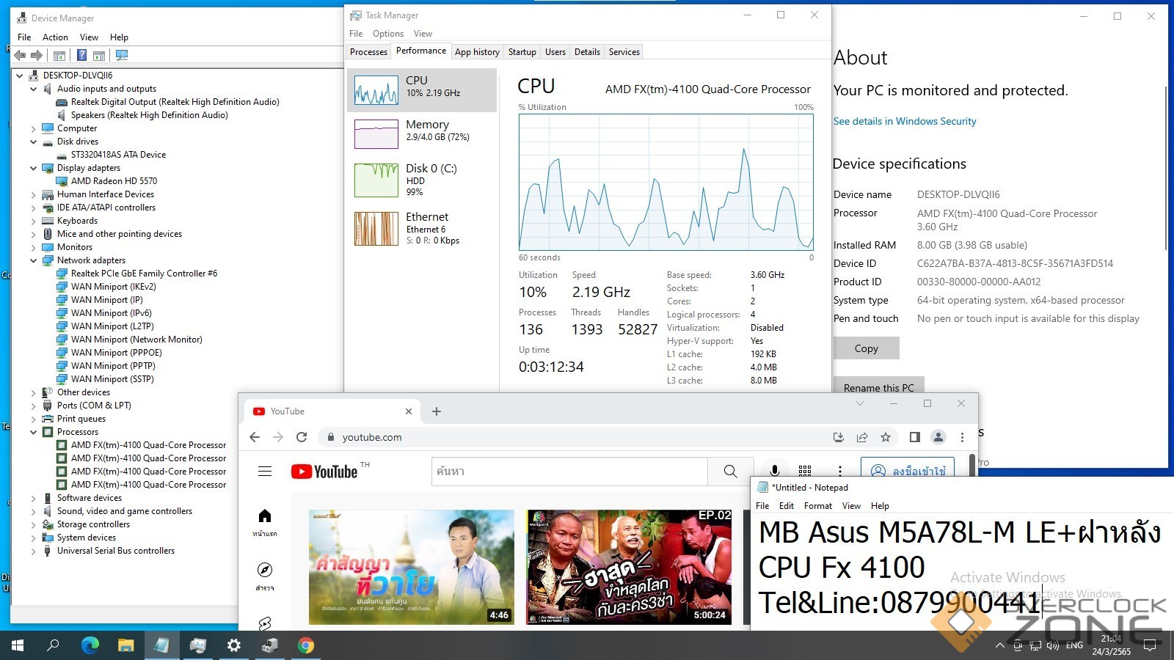Viewport: 1174px width, 660px height.
Task: Open Options menu in Task Manager
Action: [x=387, y=34]
